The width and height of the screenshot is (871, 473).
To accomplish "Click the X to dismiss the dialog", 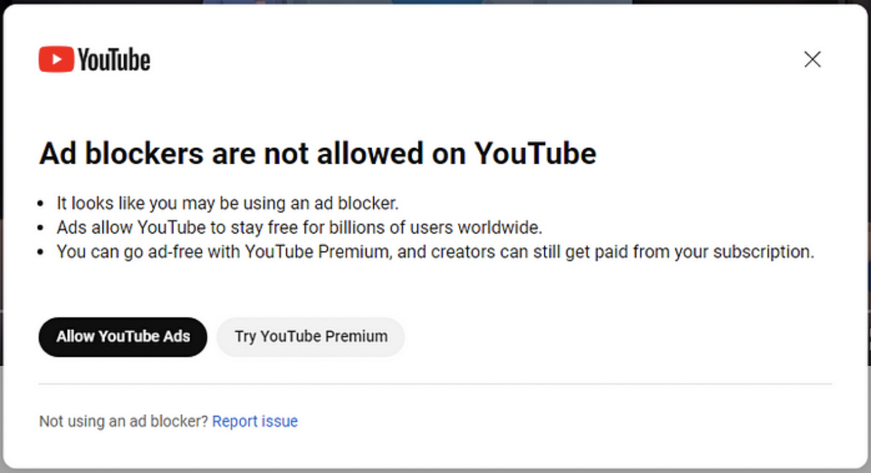I will tap(812, 59).
